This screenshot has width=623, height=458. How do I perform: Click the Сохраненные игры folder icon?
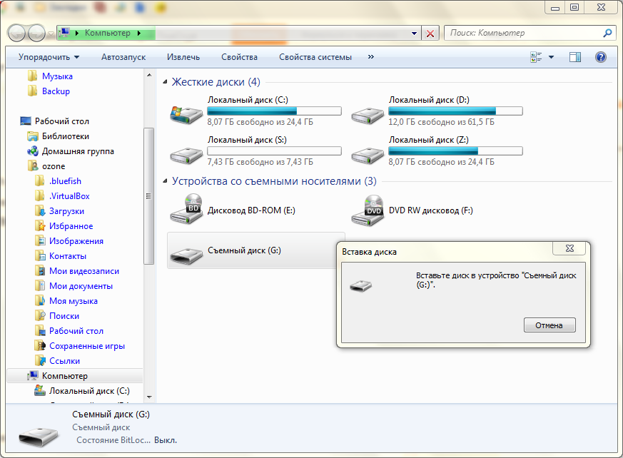pos(40,346)
